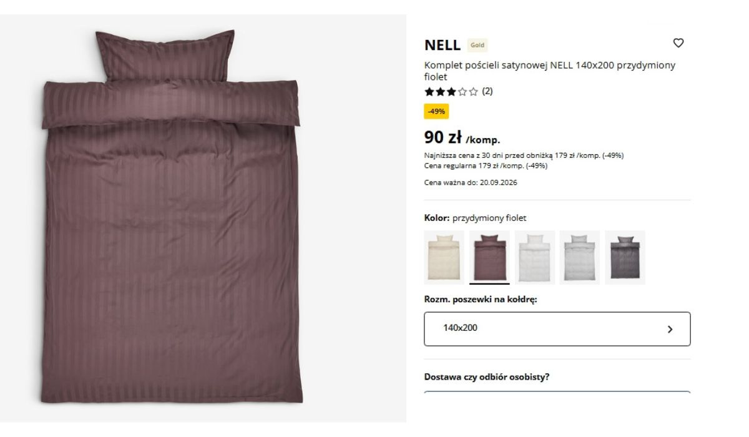Open the (2) reviews count

click(487, 91)
